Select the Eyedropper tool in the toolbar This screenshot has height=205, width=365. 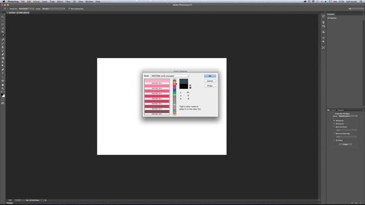[3, 35]
